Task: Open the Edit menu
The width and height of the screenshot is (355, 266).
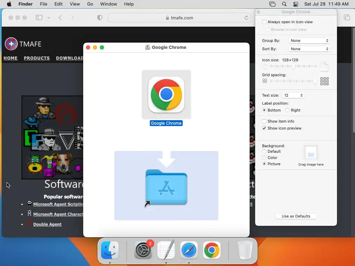Action: click(58, 4)
